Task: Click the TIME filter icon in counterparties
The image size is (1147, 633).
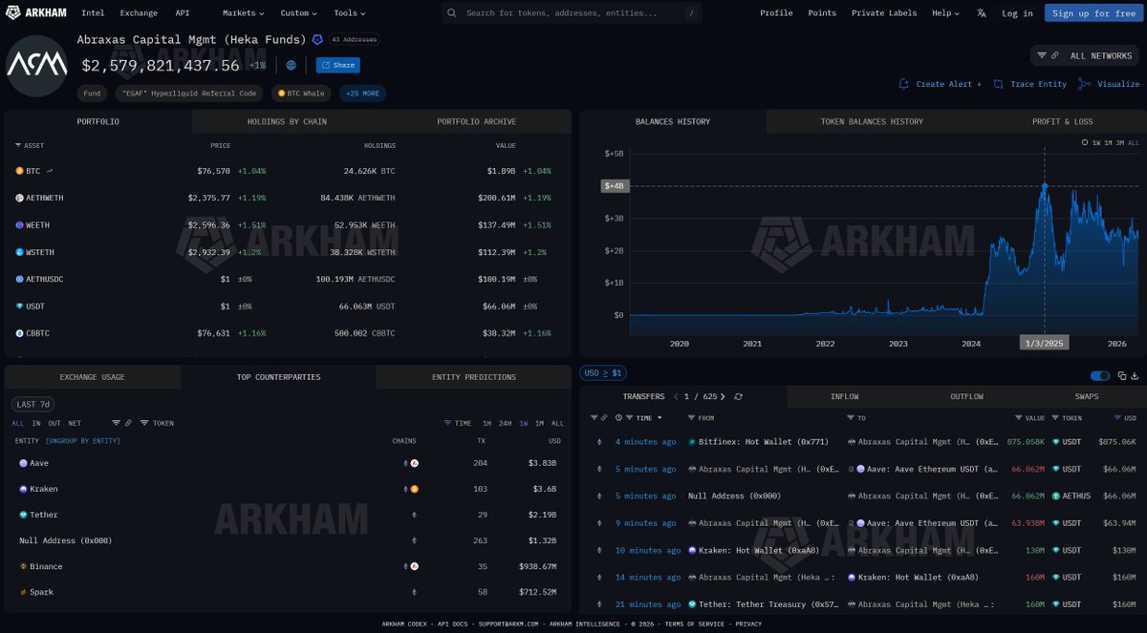Action: coord(447,423)
